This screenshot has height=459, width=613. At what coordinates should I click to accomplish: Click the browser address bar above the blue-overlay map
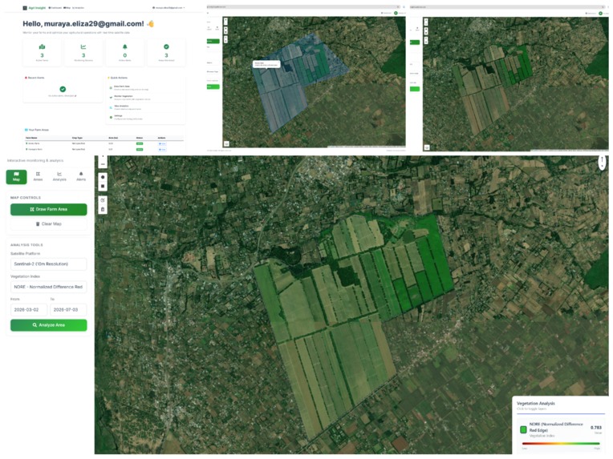pyautogui.click(x=304, y=6)
